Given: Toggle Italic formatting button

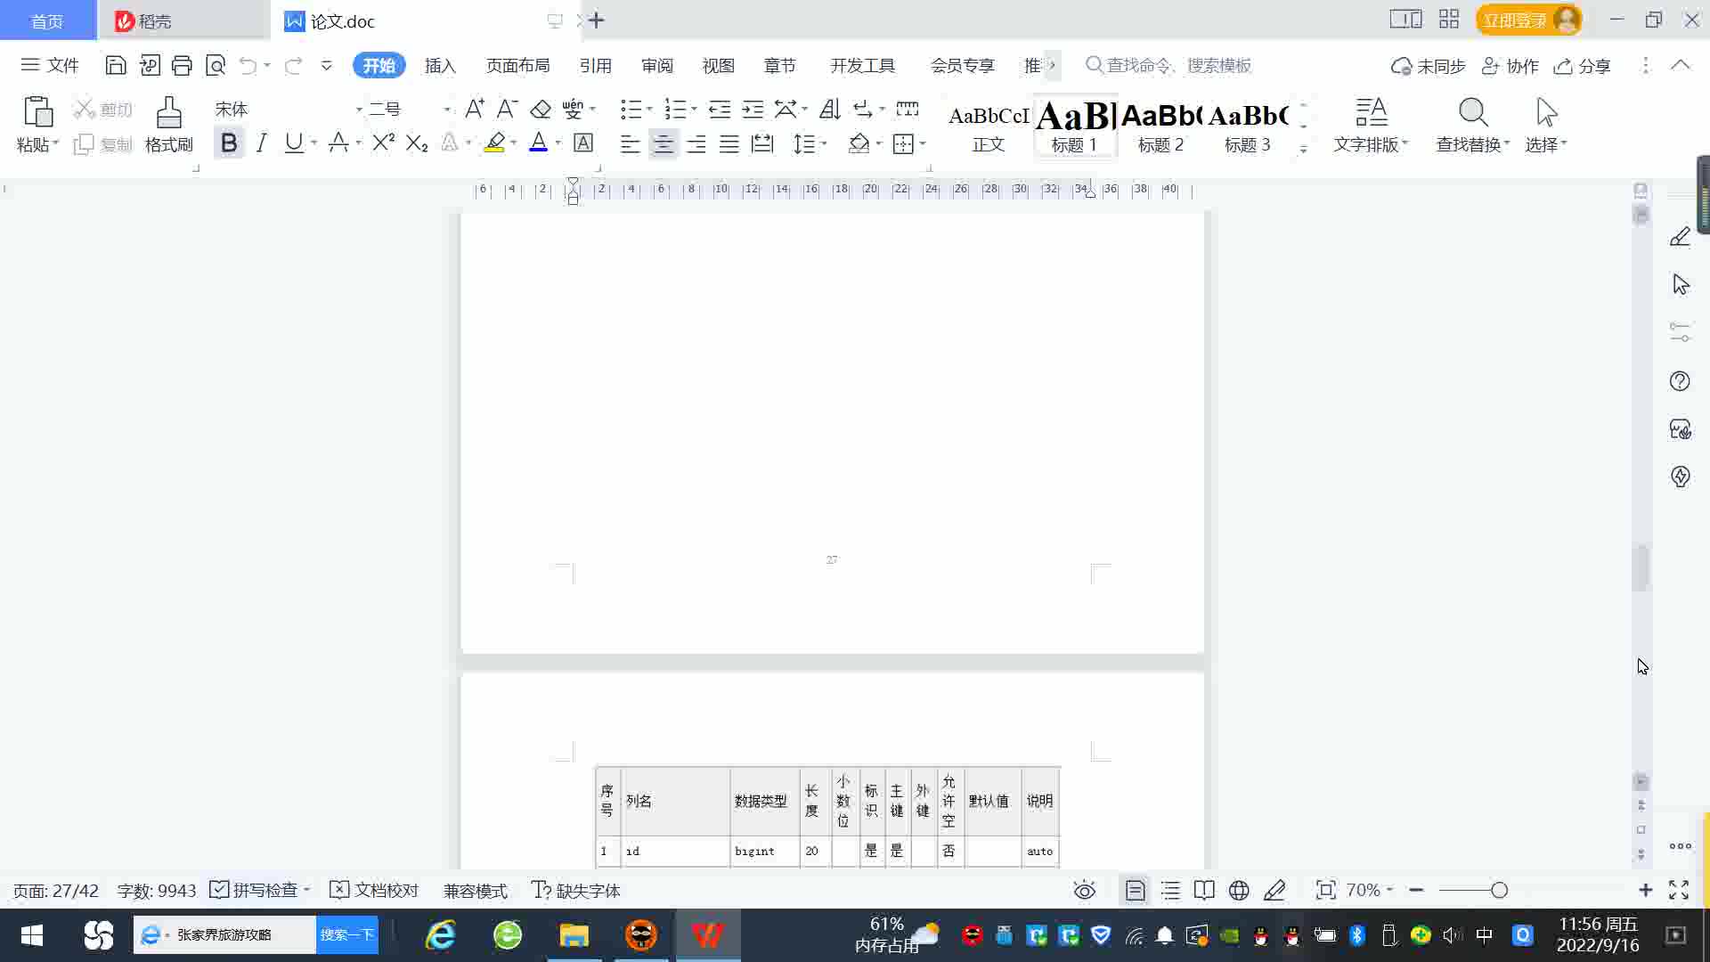Looking at the screenshot, I should click(x=261, y=143).
